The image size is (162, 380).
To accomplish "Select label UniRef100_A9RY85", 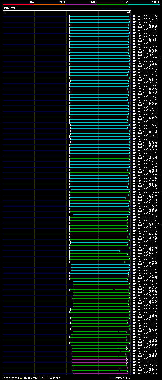I will click(146, 298).
